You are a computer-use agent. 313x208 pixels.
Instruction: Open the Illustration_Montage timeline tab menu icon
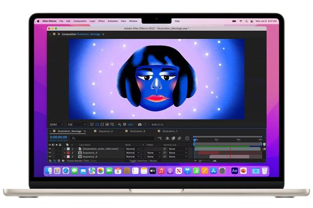(85, 131)
